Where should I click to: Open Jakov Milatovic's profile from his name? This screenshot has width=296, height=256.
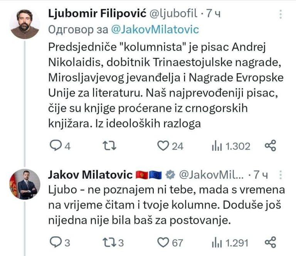(91, 175)
